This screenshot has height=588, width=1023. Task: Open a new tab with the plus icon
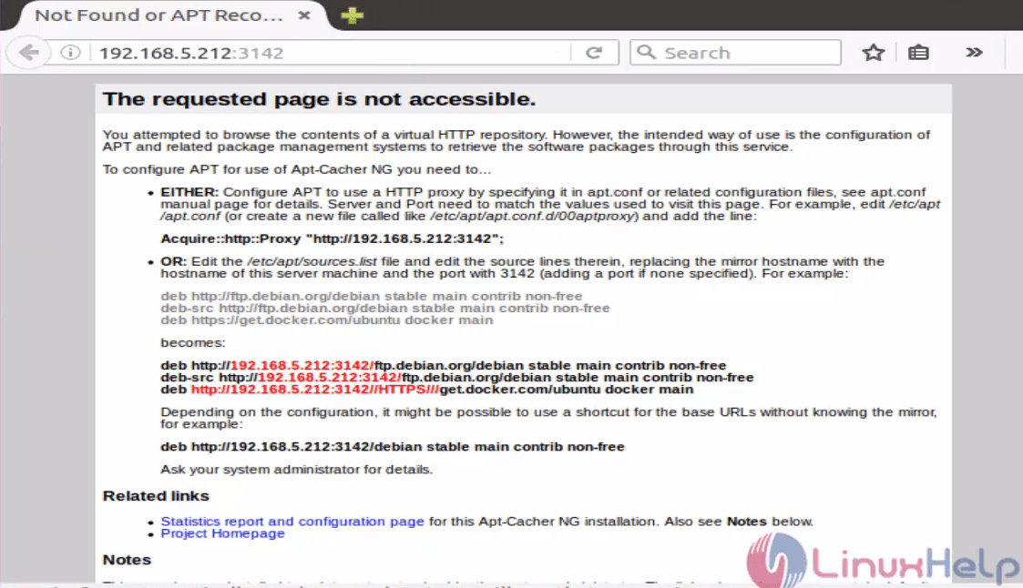[353, 15]
